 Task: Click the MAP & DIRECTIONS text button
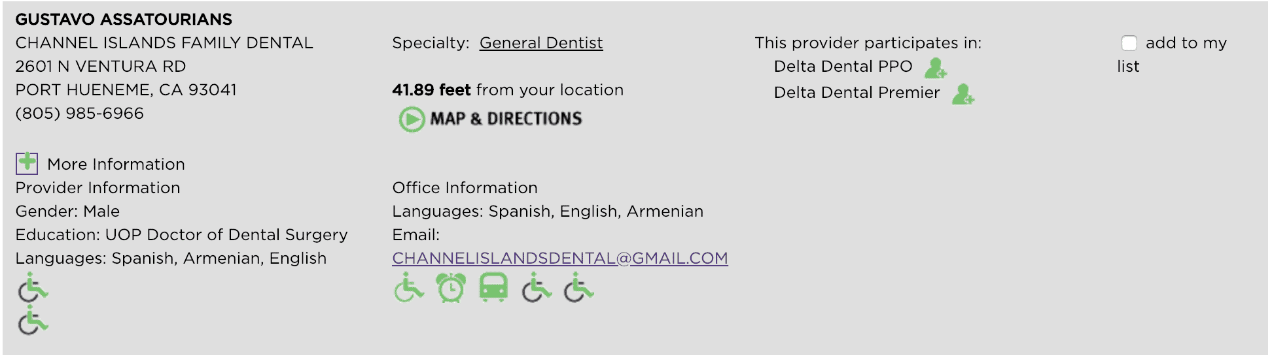point(506,119)
